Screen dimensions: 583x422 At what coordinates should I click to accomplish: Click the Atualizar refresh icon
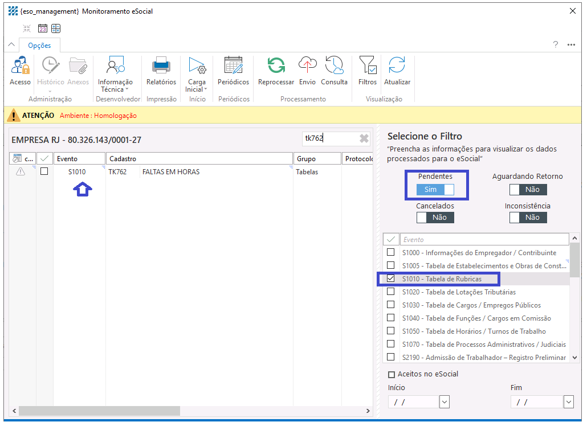pos(397,67)
